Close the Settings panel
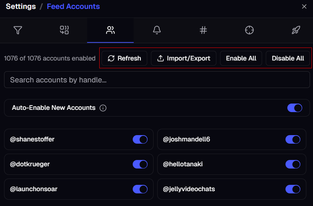313x206 pixels. 304,7
